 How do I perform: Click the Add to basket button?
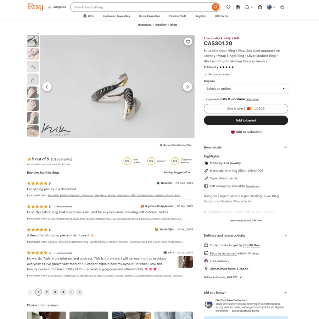(246, 120)
